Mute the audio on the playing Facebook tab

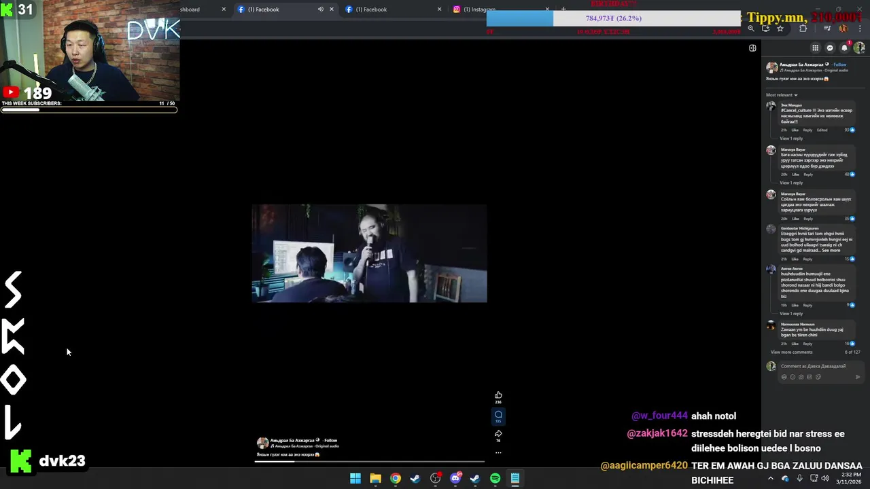point(321,9)
